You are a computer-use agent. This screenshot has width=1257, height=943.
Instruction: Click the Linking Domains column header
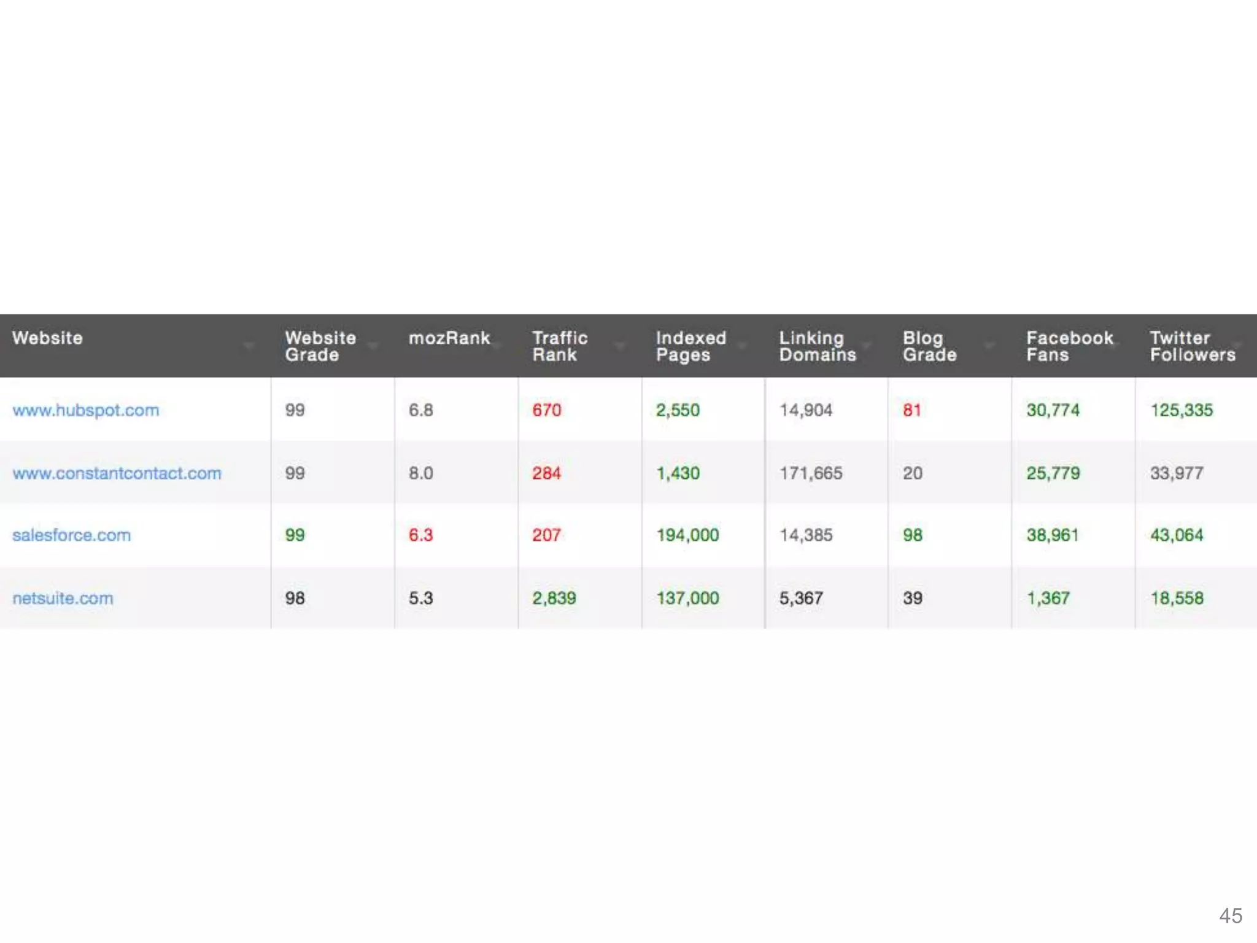click(817, 346)
